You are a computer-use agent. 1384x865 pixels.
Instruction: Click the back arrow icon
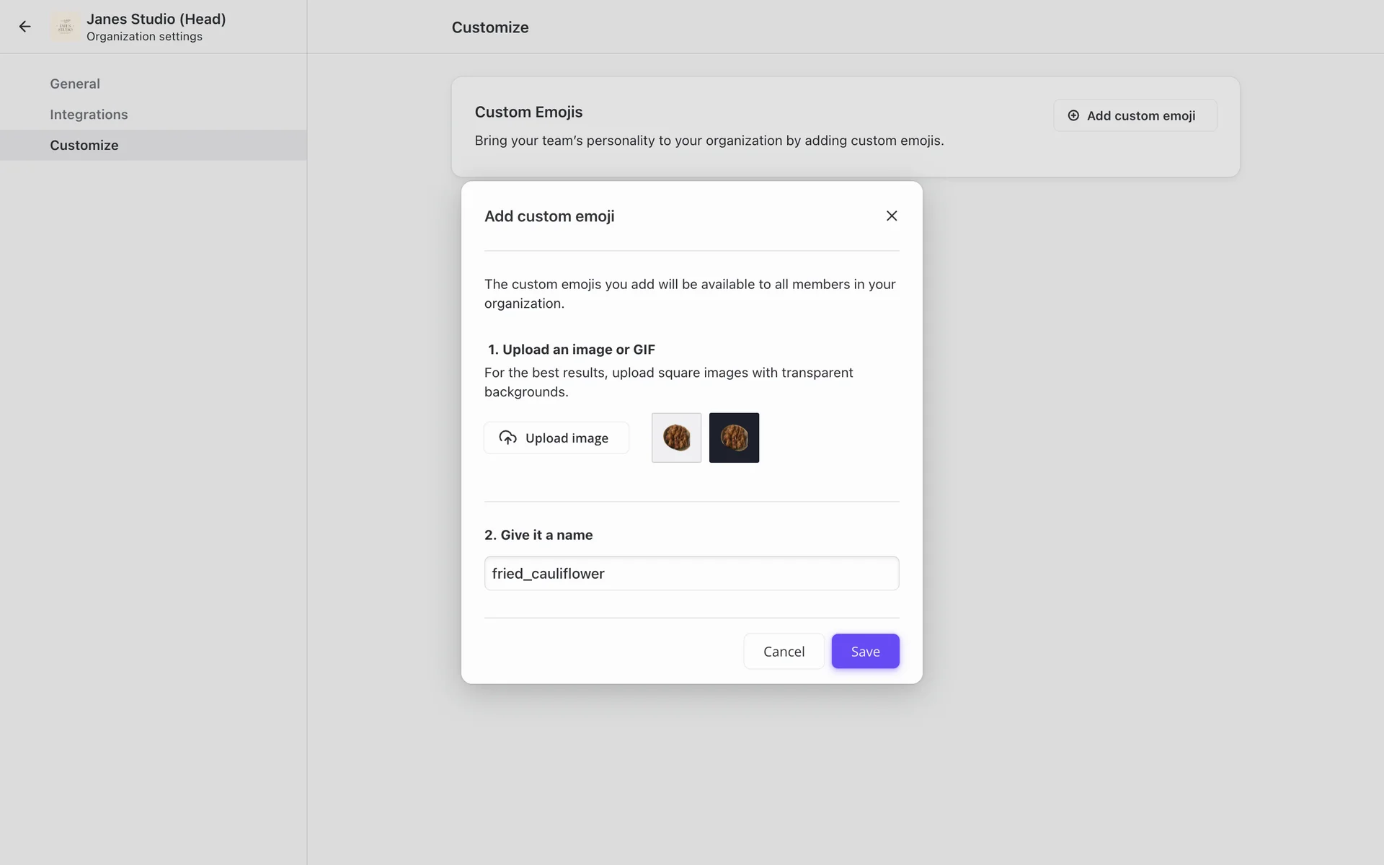pos(25,27)
